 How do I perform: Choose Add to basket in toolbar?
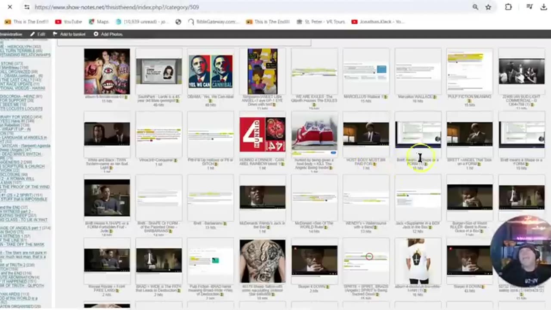pyautogui.click(x=69, y=34)
